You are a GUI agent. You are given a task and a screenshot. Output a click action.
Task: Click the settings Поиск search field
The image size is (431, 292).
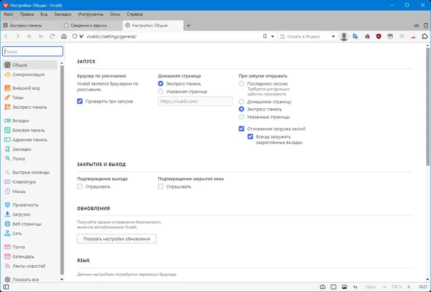[33, 51]
